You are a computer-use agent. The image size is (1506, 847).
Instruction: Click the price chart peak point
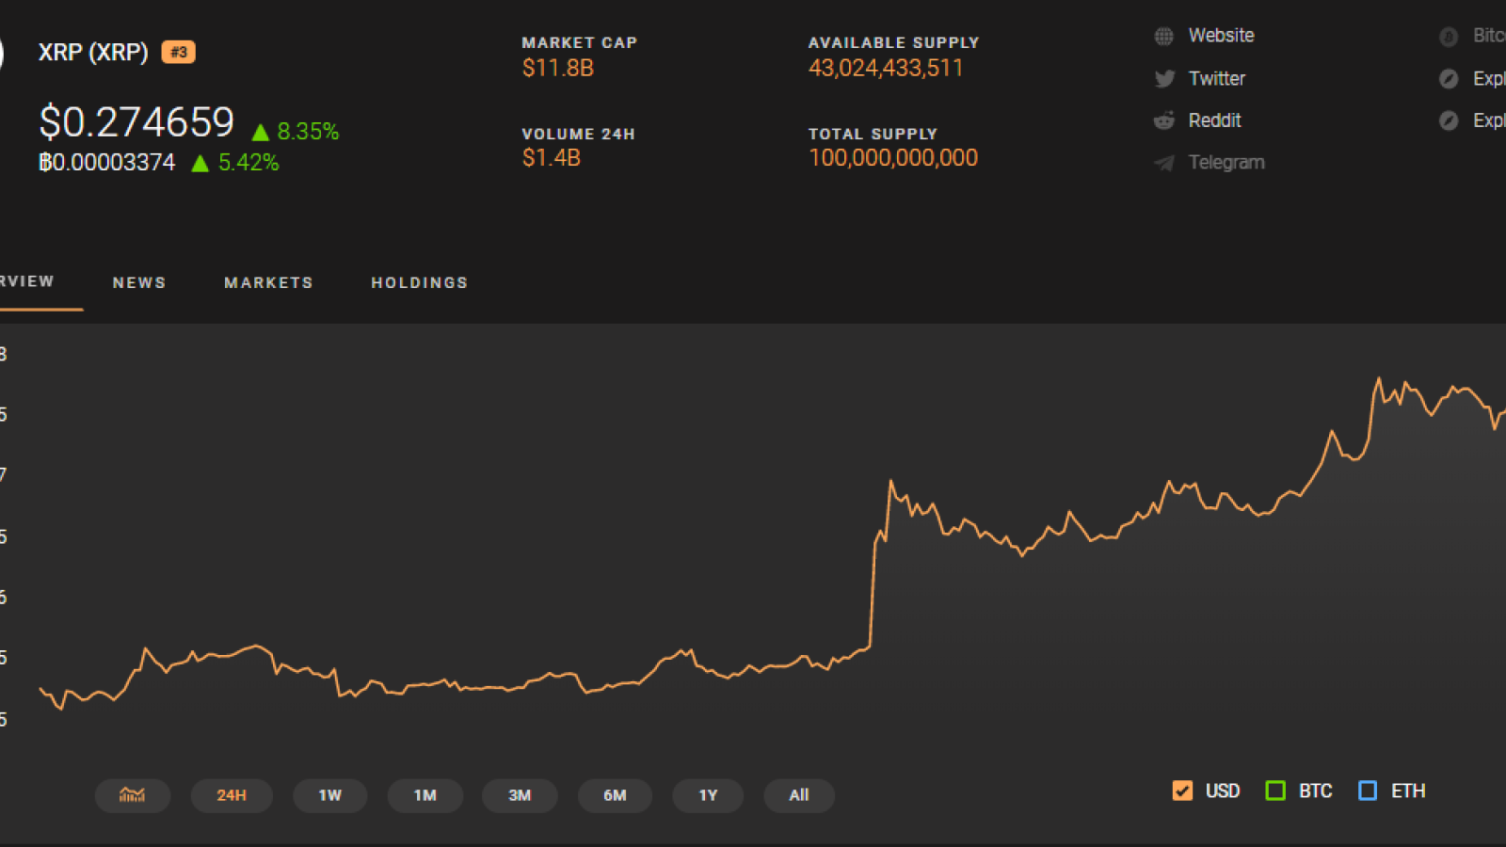point(1379,378)
